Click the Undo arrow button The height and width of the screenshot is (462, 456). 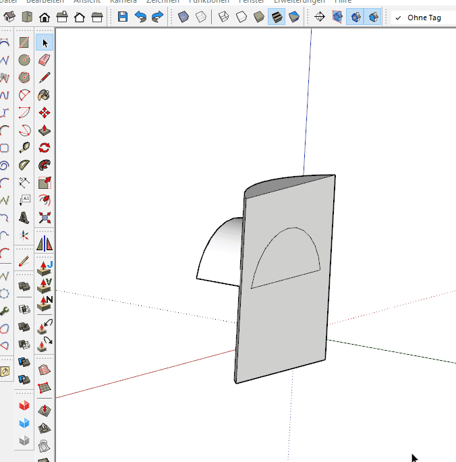coord(140,18)
